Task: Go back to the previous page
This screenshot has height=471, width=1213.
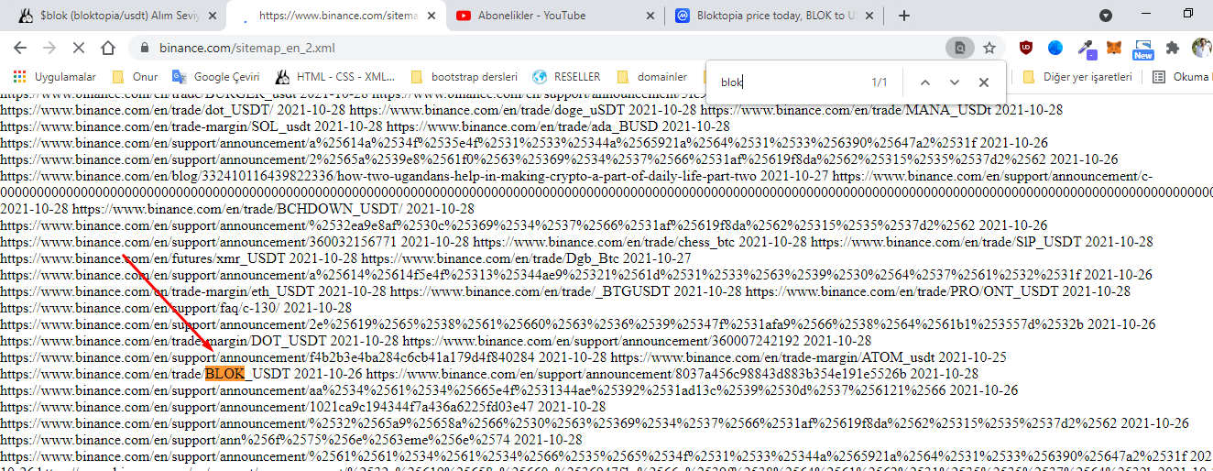Action: [21, 48]
